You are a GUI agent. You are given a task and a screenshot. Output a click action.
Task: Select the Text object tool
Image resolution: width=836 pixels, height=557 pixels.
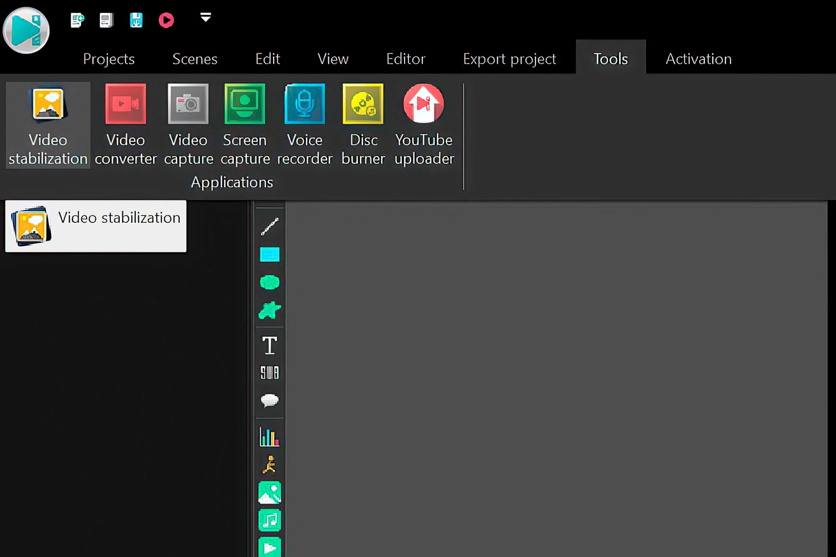click(x=270, y=345)
